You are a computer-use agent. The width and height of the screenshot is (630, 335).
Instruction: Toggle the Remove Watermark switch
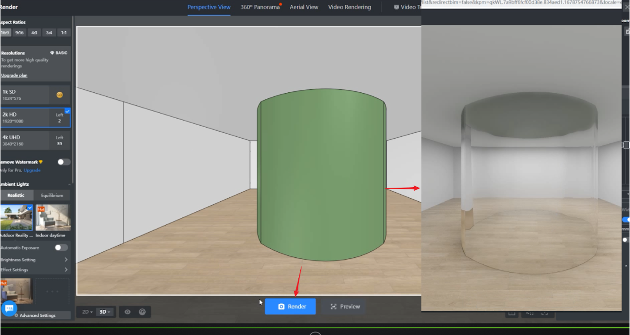click(64, 162)
